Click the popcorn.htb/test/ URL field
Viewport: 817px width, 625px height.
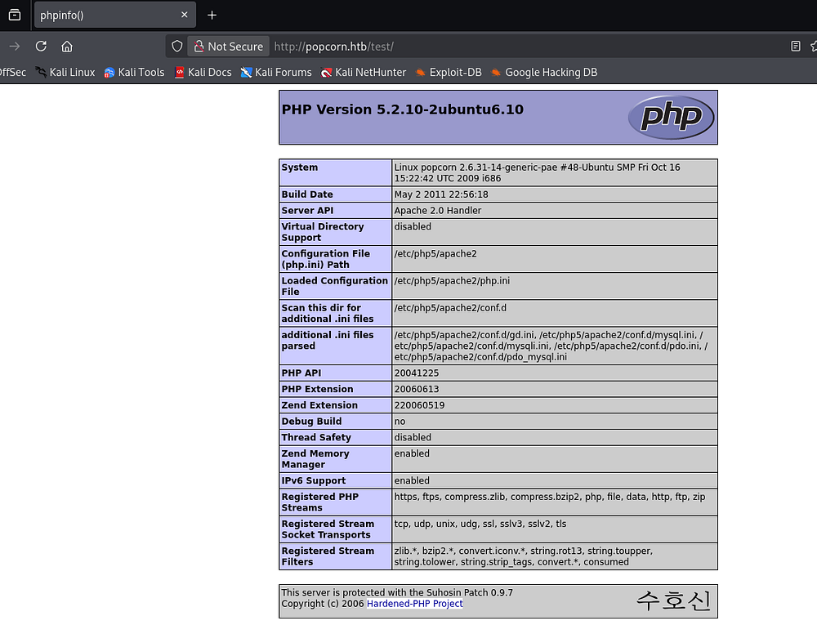pos(490,47)
